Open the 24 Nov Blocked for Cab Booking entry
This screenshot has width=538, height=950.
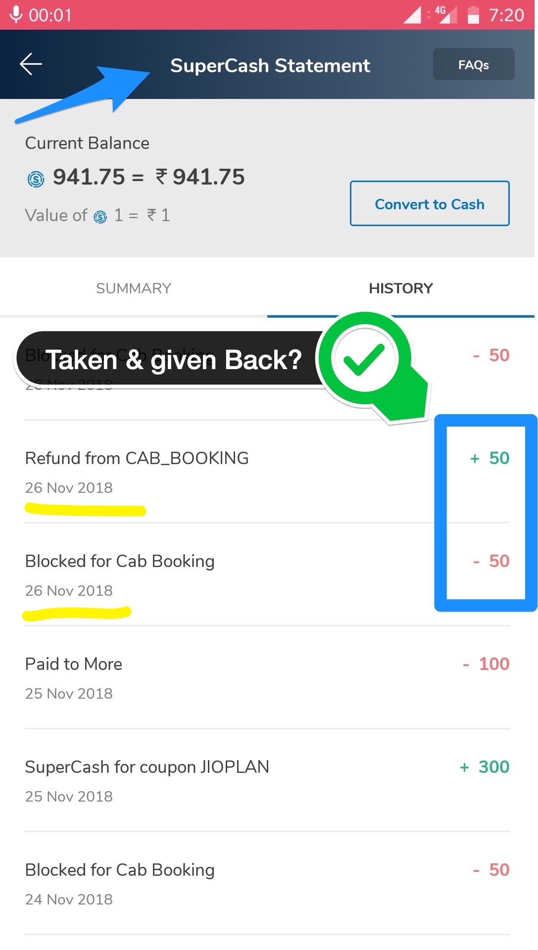(x=120, y=870)
